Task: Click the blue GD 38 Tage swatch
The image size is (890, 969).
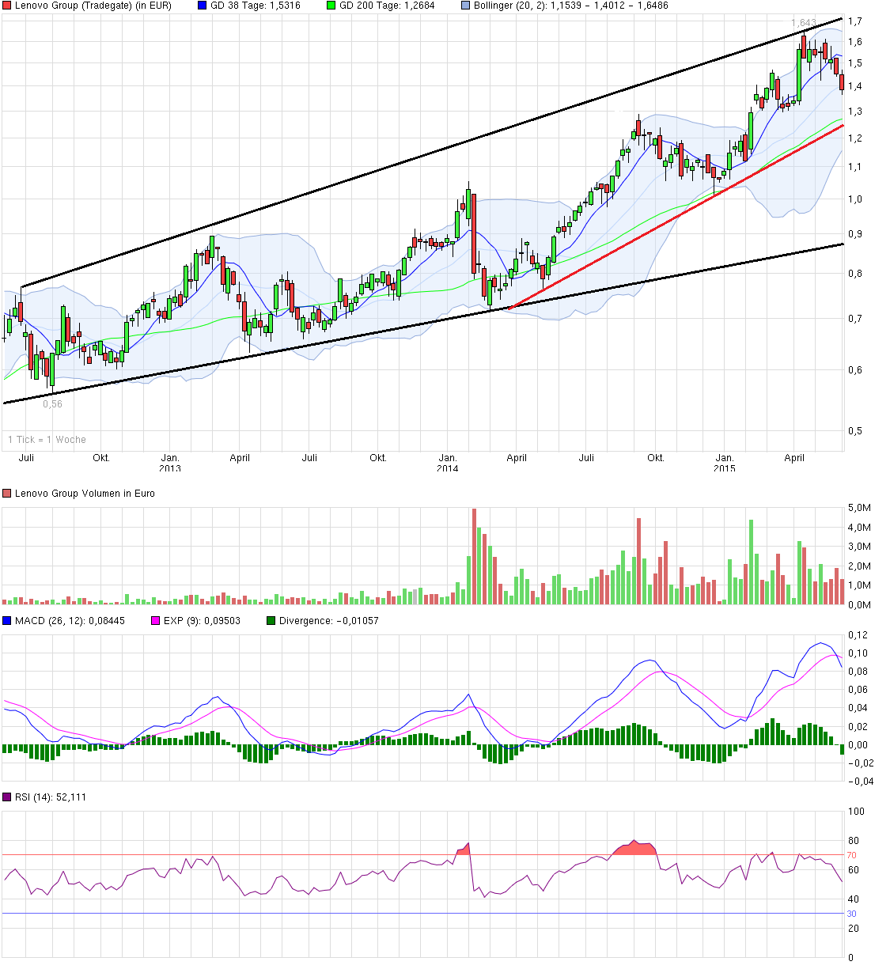Action: (202, 6)
